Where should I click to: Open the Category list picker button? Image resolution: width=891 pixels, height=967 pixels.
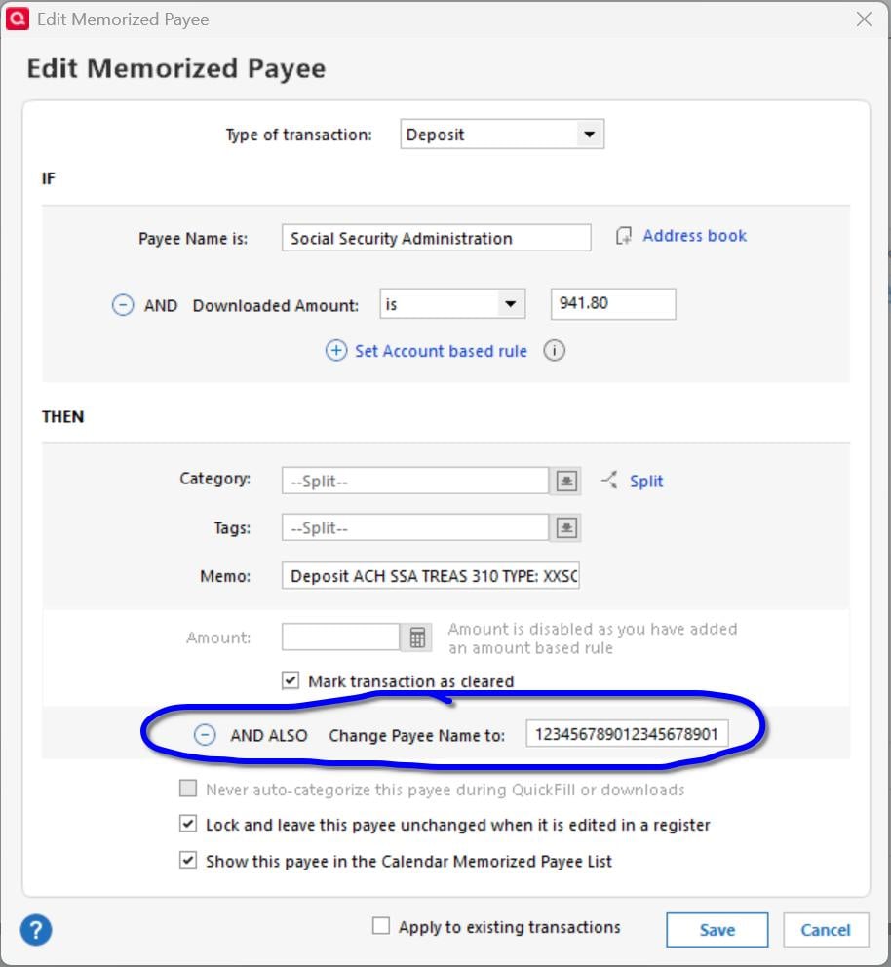pyautogui.click(x=566, y=481)
